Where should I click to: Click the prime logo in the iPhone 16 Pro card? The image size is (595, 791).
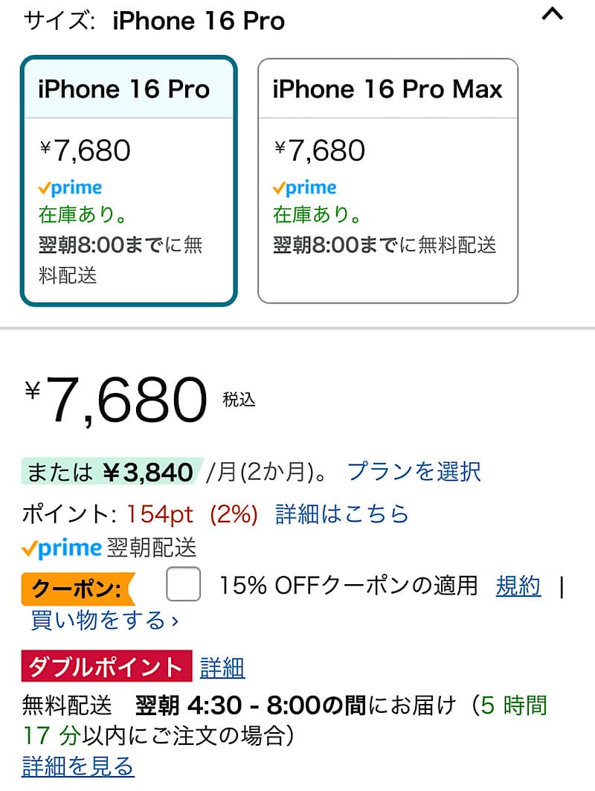(70, 188)
